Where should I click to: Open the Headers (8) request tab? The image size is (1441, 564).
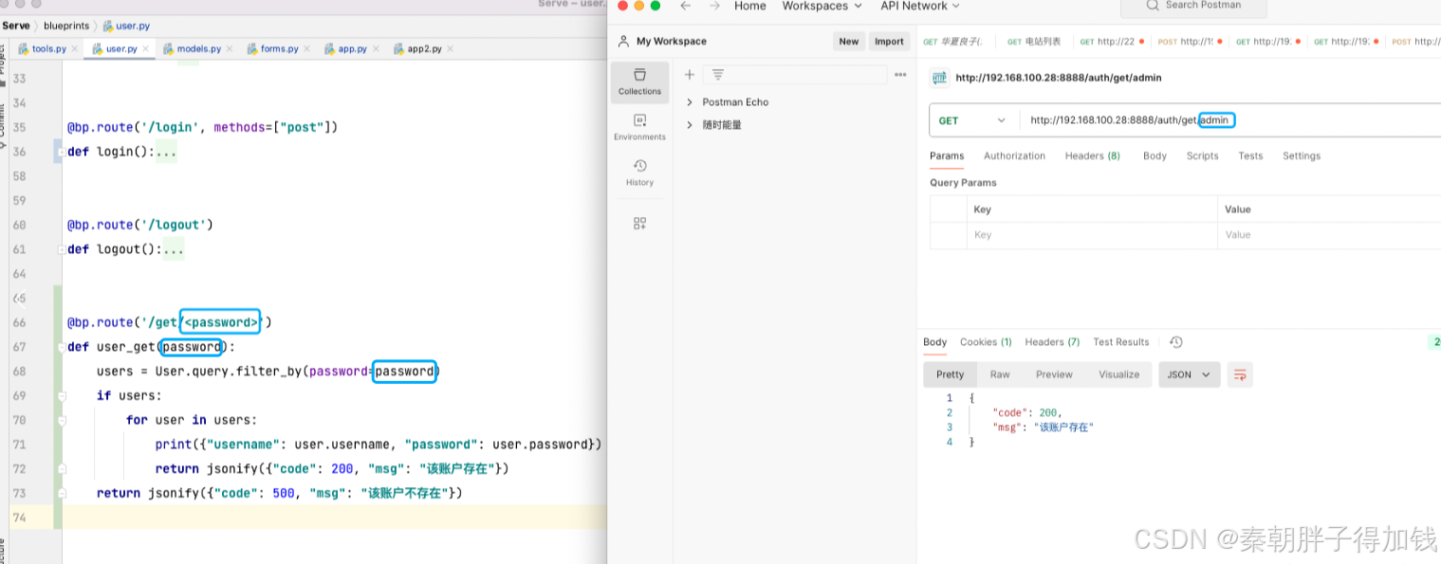click(1092, 155)
